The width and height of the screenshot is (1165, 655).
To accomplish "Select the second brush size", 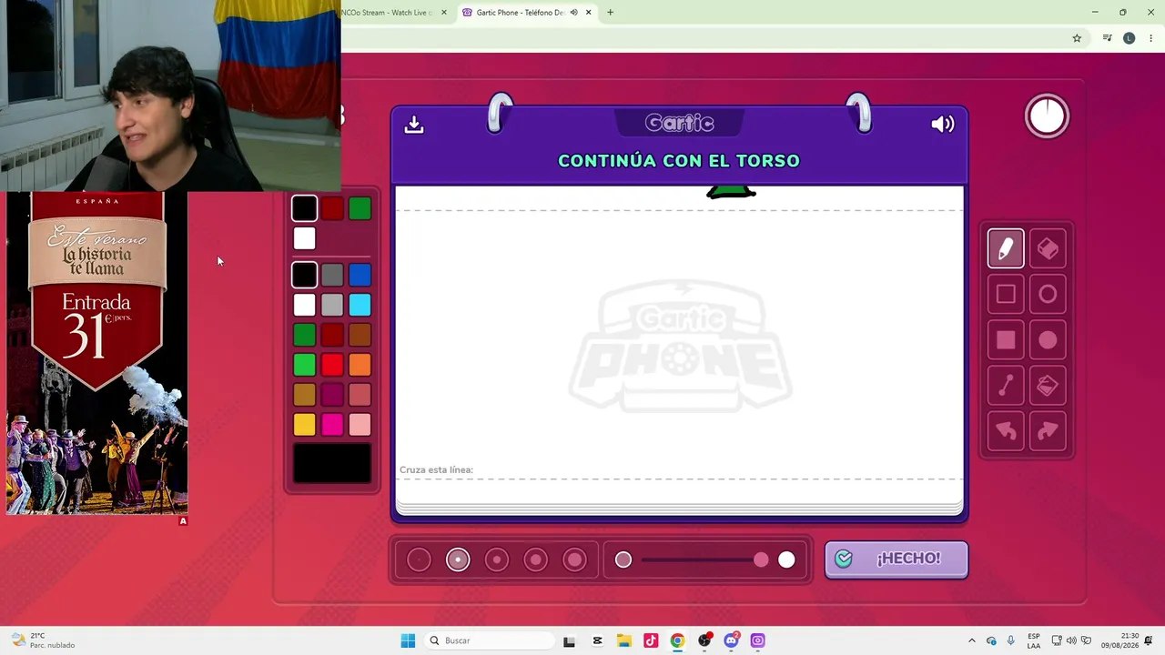I will pos(458,559).
